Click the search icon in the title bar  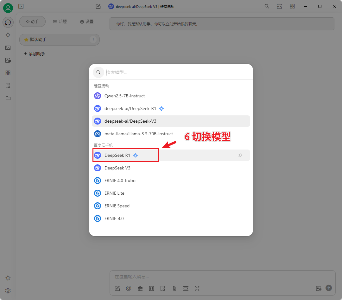point(267,6)
